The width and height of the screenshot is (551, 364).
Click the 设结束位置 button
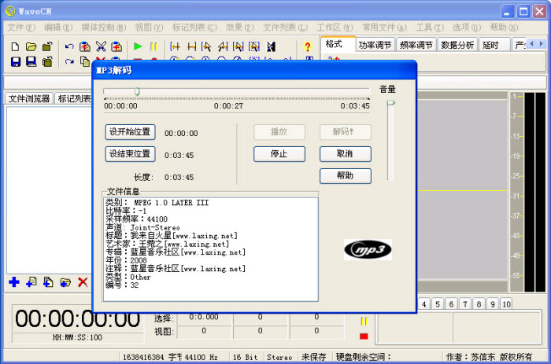[x=130, y=154]
